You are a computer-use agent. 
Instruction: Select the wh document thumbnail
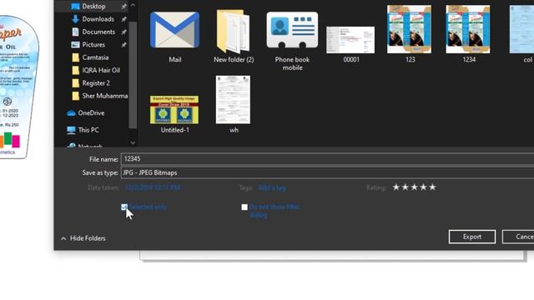click(233, 100)
